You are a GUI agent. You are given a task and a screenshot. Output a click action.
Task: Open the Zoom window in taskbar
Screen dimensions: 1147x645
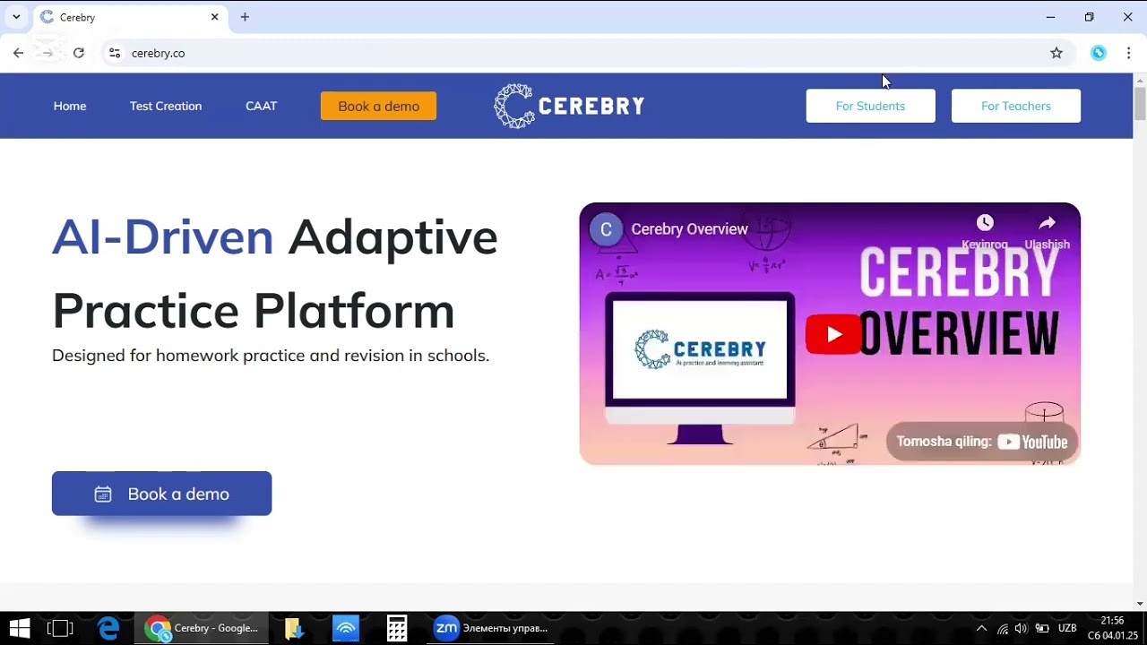(x=491, y=628)
